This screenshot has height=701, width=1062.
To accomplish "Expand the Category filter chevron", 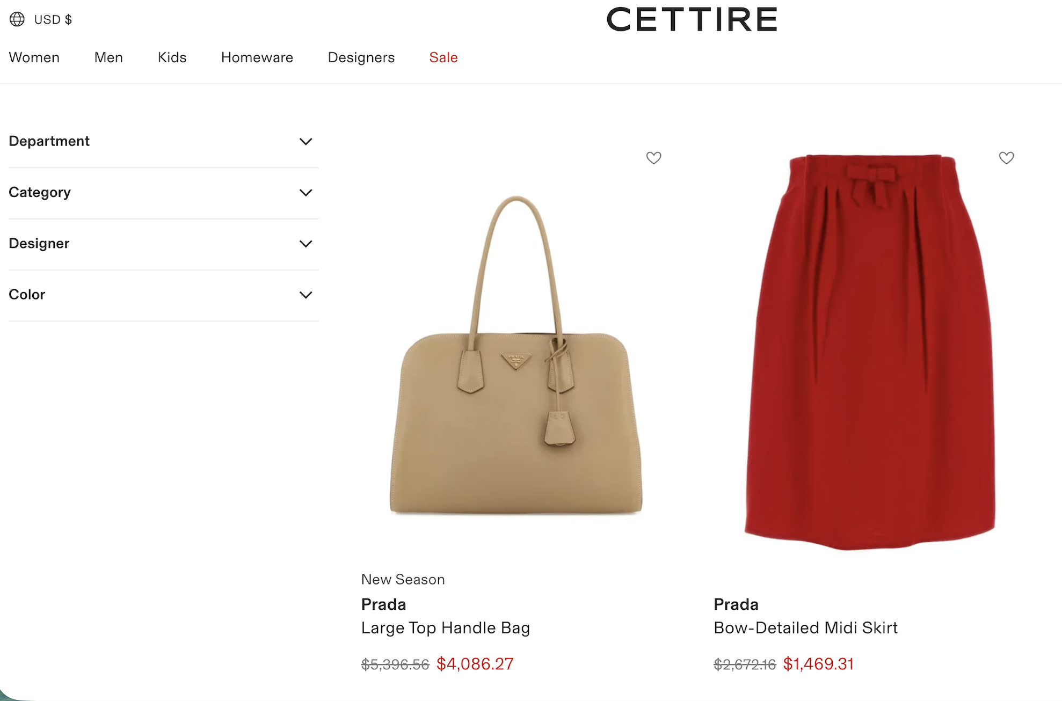I will pyautogui.click(x=305, y=193).
